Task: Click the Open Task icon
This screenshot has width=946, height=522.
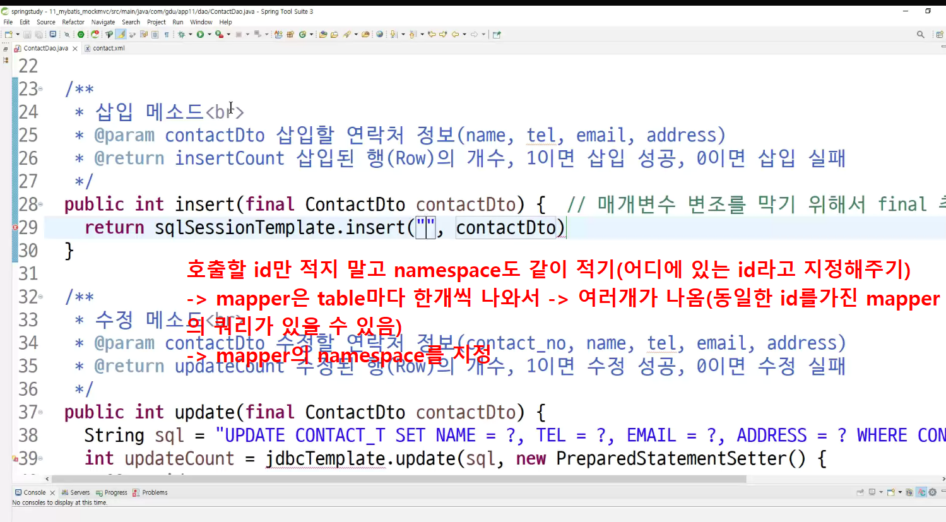Action: pos(334,35)
